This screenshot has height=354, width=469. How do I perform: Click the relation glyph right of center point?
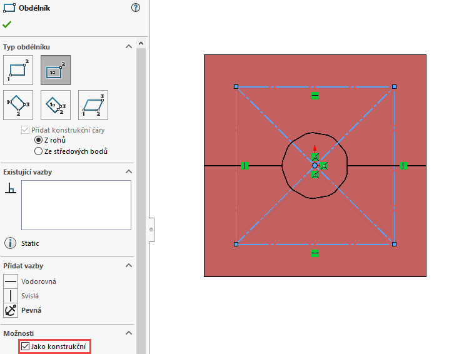click(324, 166)
